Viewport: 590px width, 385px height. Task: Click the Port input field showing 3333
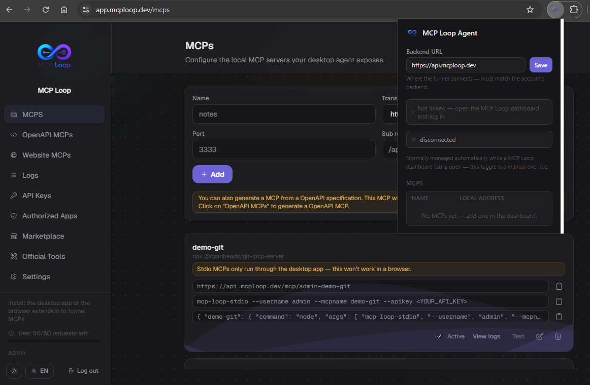(x=284, y=149)
